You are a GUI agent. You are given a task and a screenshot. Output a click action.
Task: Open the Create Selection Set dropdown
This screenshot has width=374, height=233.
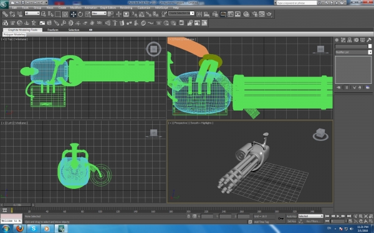[181, 14]
